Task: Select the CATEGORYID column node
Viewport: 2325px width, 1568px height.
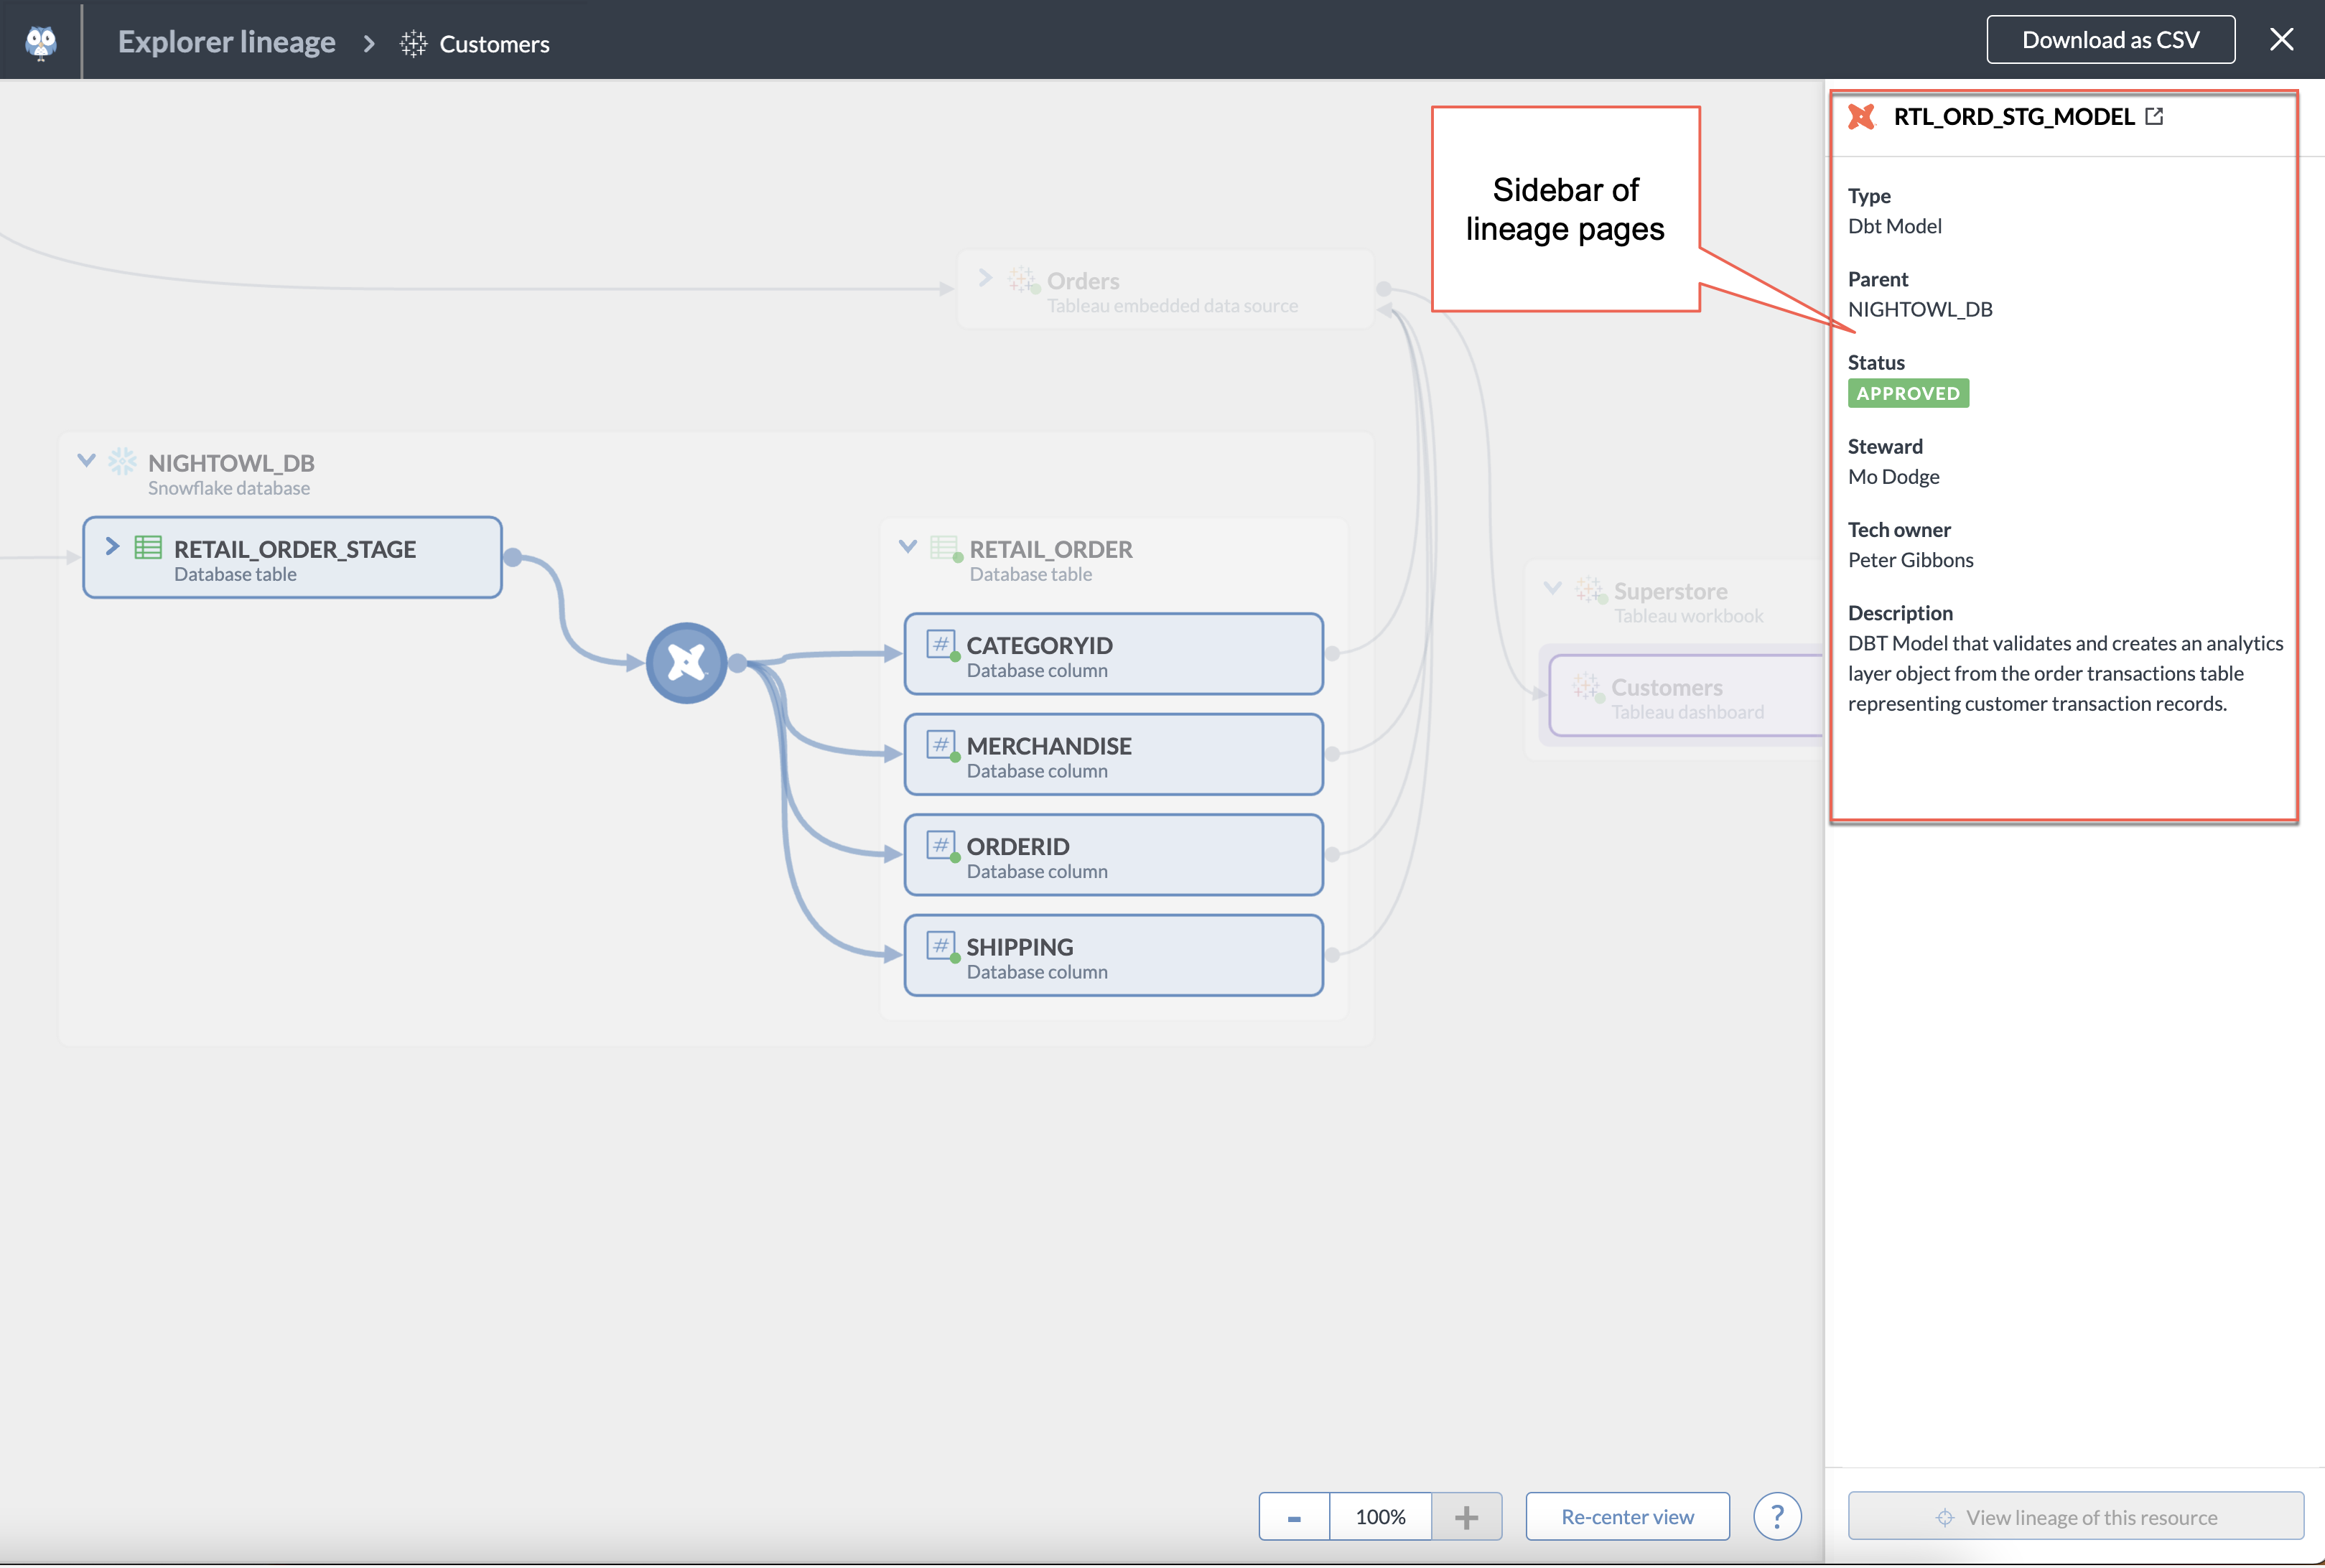Action: [1114, 655]
